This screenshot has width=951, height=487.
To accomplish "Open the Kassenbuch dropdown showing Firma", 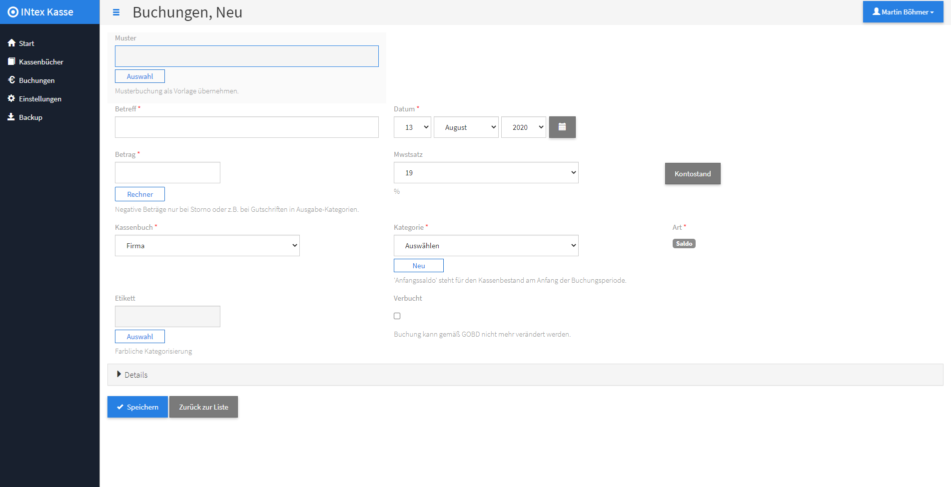I will (x=207, y=246).
